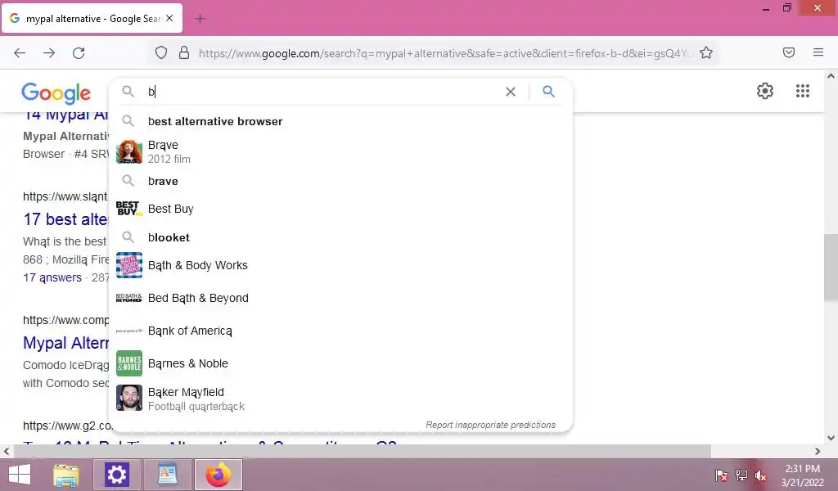The height and width of the screenshot is (491, 838).
Task: Click the Baker Mayfield photo thumbnail
Action: (x=128, y=398)
